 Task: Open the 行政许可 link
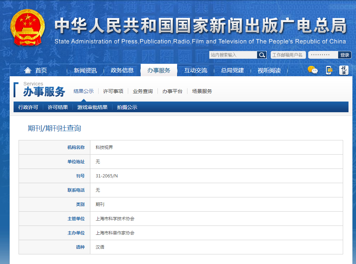coord(28,107)
